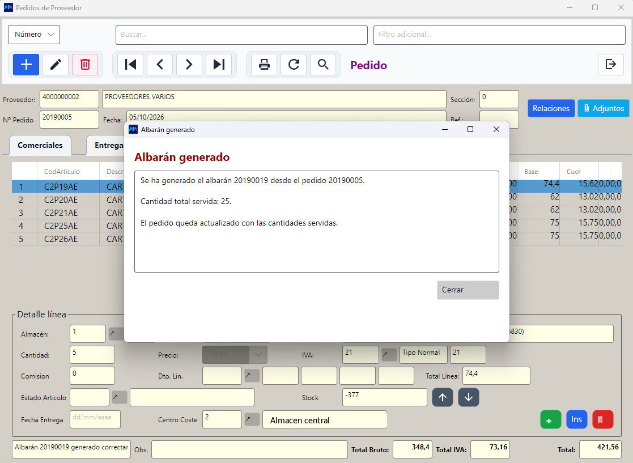Click the magnifier search icon
This screenshot has width=633, height=463.
click(323, 65)
